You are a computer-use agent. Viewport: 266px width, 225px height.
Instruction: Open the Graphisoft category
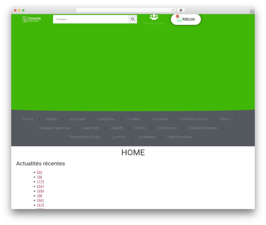point(90,128)
